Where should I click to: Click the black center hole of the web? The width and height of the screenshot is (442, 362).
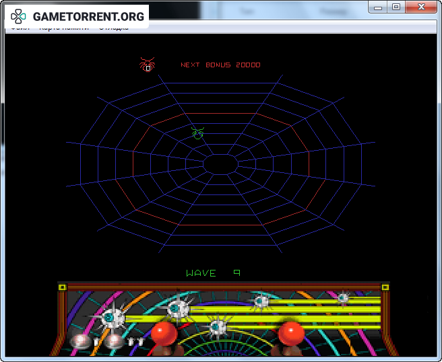[x=221, y=164]
